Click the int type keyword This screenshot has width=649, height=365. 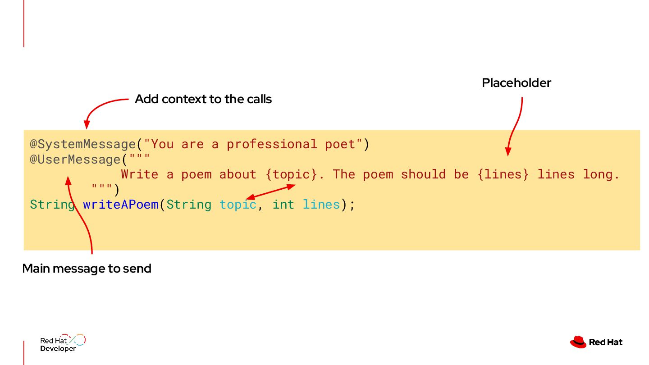tap(283, 205)
